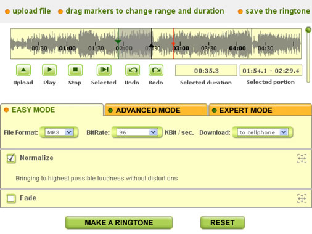Click the Selected portion field 01:54.1 - 02:29.4
The width and height of the screenshot is (312, 234).
271,71
